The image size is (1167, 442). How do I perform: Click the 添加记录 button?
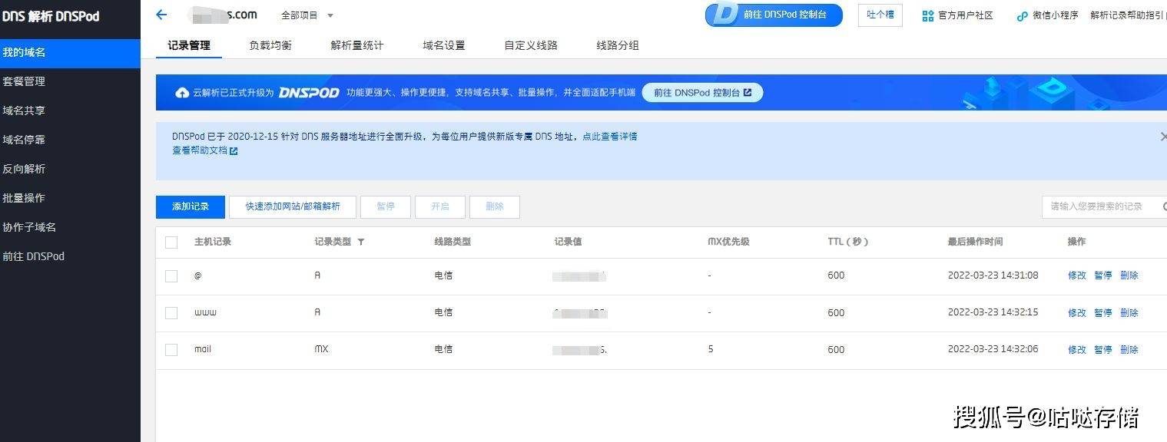point(191,206)
